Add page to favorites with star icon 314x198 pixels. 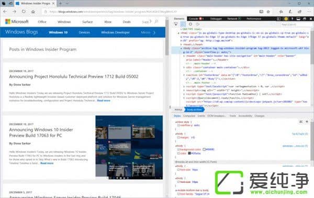[268, 11]
